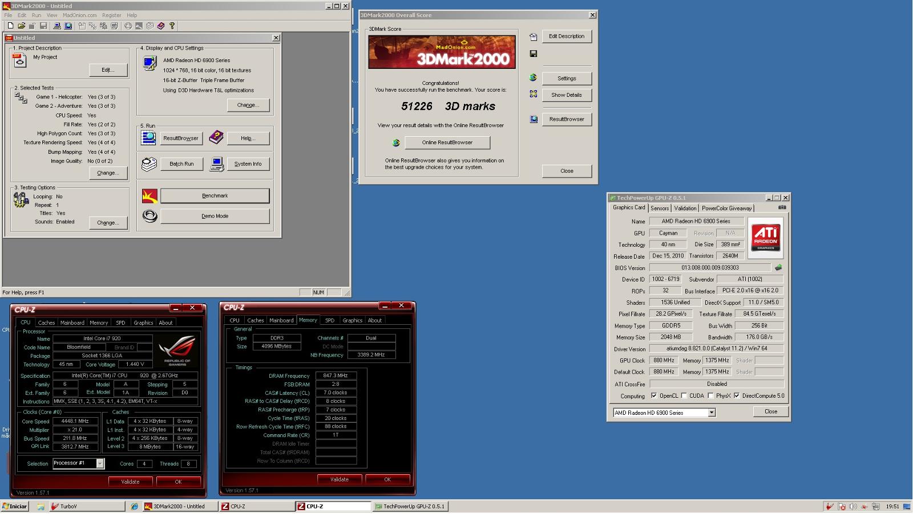Click Change button in Display and CPU Settings
This screenshot has width=913, height=514.
click(x=248, y=105)
